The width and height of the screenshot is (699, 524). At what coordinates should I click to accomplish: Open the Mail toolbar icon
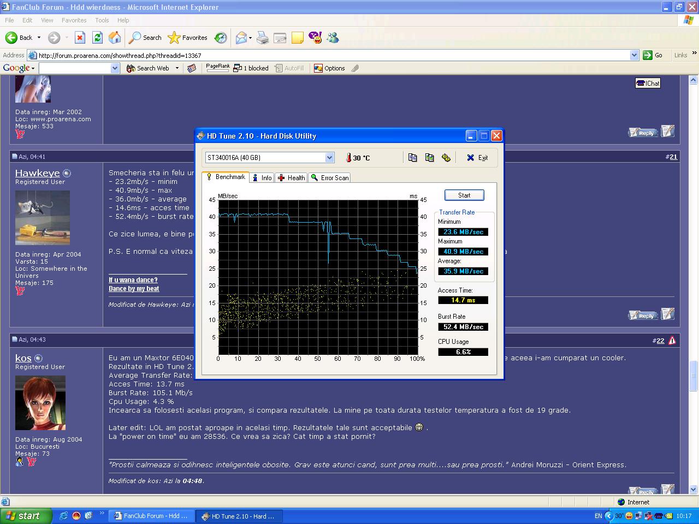241,38
